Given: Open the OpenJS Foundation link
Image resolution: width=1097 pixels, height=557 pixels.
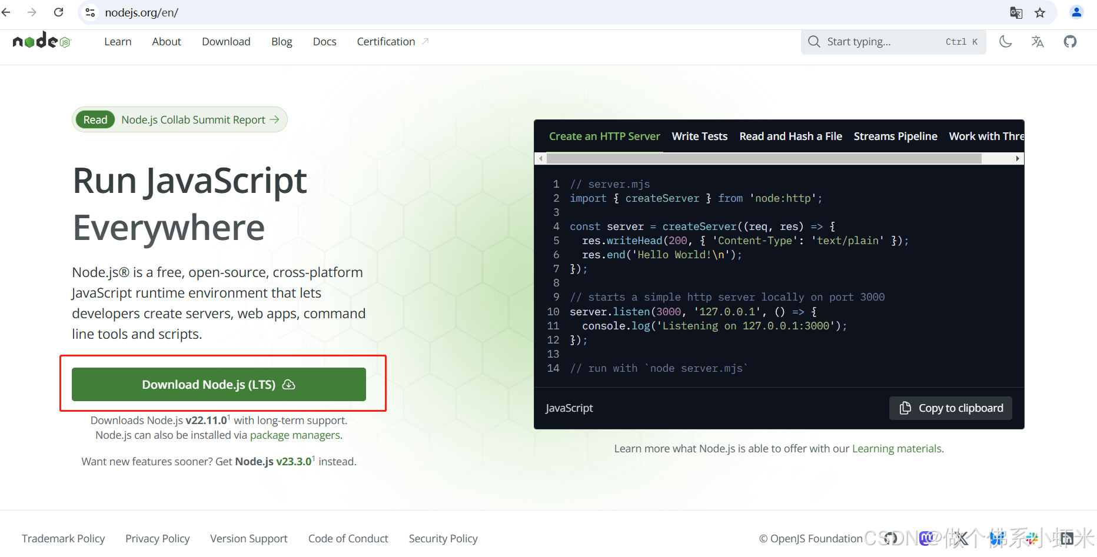Looking at the screenshot, I should point(811,539).
